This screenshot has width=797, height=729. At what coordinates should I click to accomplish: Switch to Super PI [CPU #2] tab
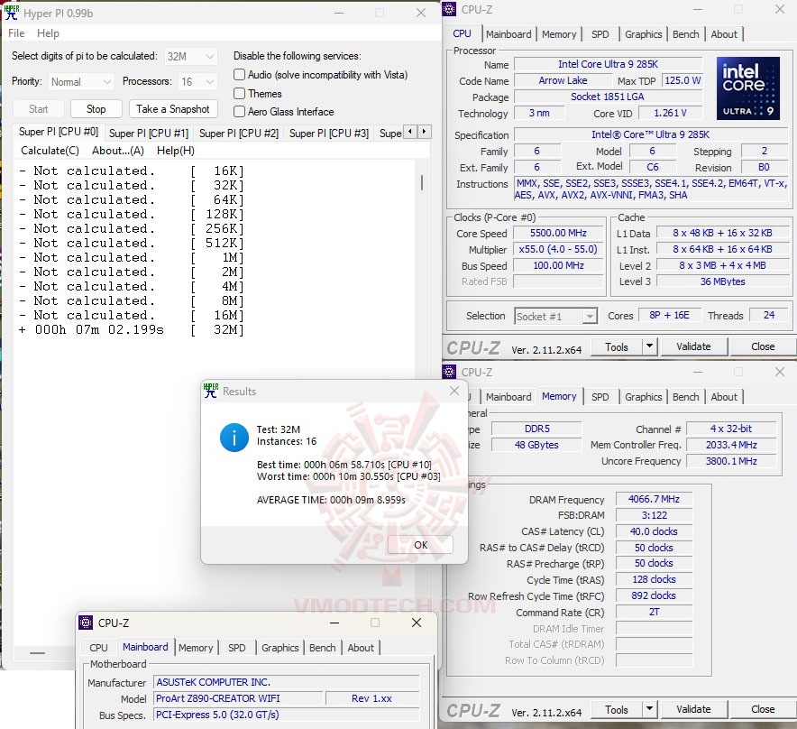239,134
